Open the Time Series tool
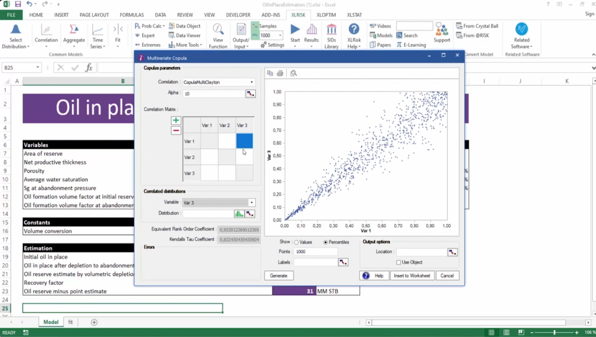Viewport: 596px width, 337px height. pyautogui.click(x=97, y=37)
